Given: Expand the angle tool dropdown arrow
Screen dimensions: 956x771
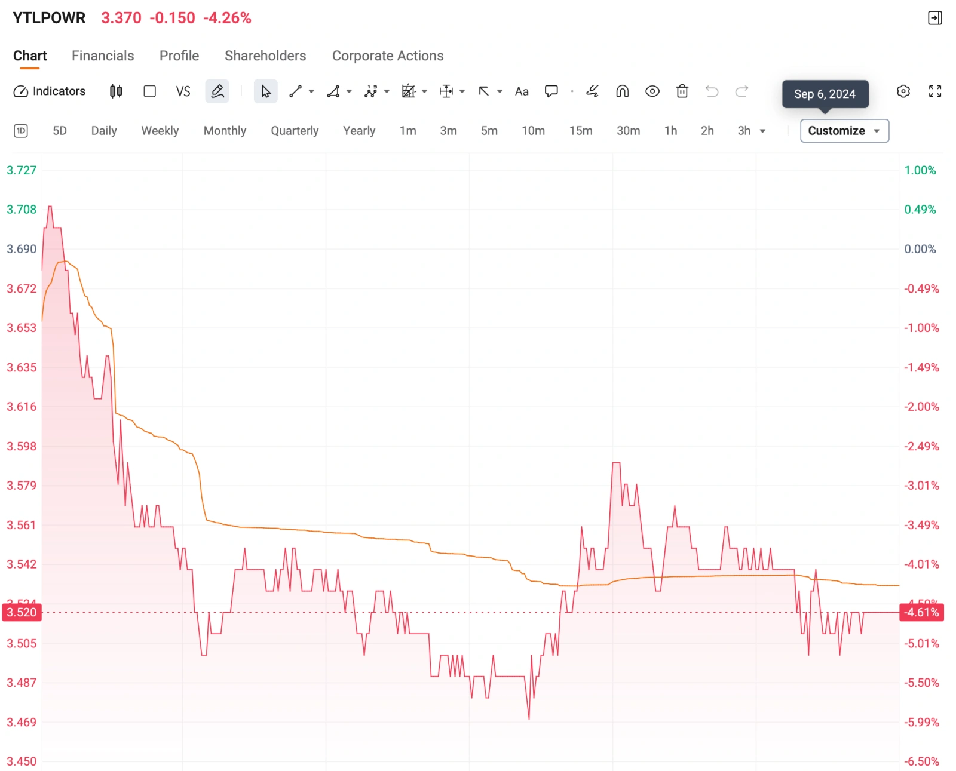Looking at the screenshot, I should [x=349, y=91].
